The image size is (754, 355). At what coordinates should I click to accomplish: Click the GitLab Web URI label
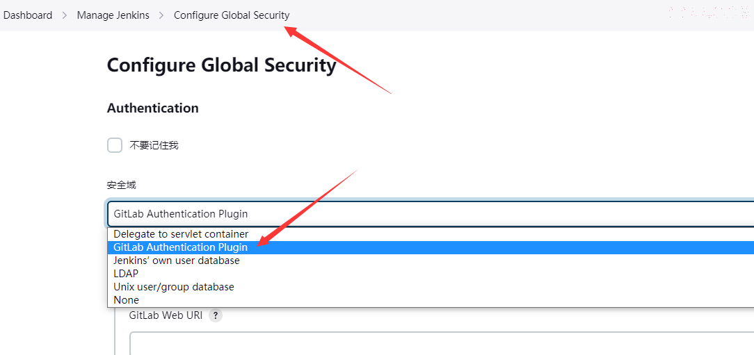coord(166,315)
